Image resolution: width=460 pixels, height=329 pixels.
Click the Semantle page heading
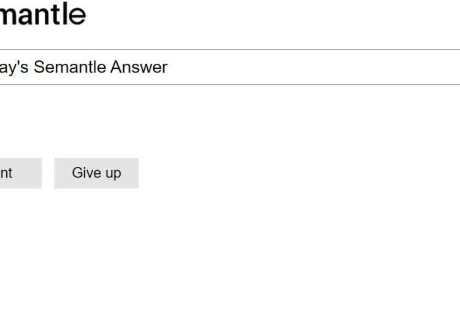[43, 14]
